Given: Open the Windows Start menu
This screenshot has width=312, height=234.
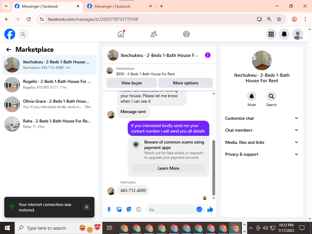Looking at the screenshot, I should (7, 228).
